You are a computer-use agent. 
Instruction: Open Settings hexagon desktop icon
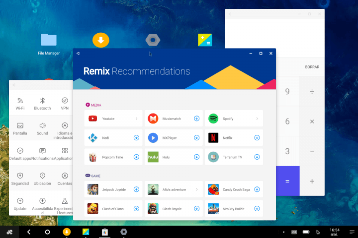coord(153,40)
